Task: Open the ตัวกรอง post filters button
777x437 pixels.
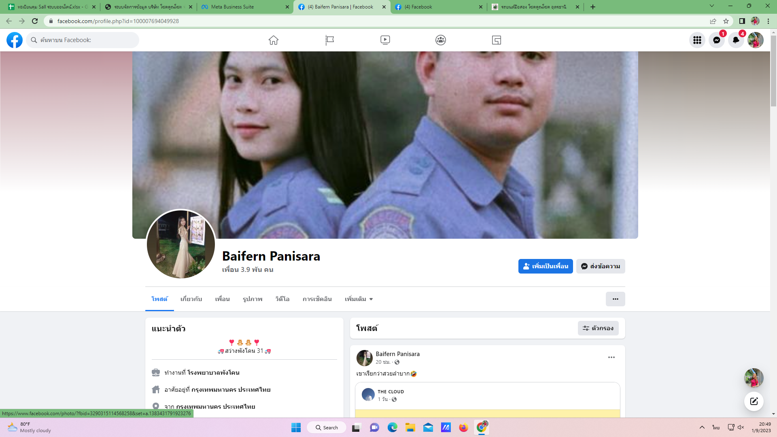Action: click(x=598, y=328)
